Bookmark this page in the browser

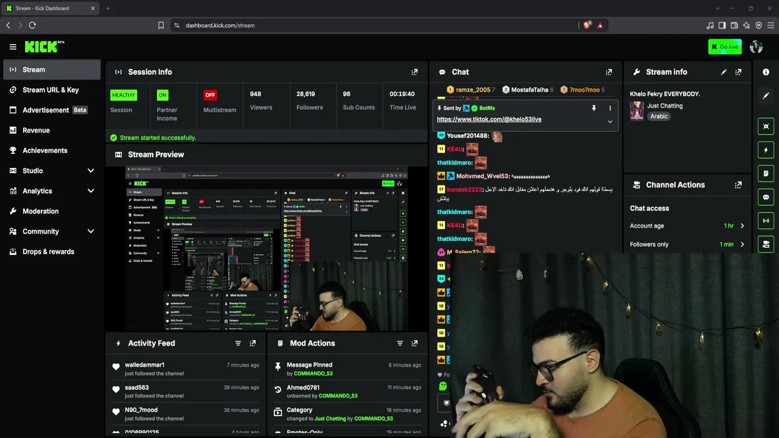[x=161, y=26]
